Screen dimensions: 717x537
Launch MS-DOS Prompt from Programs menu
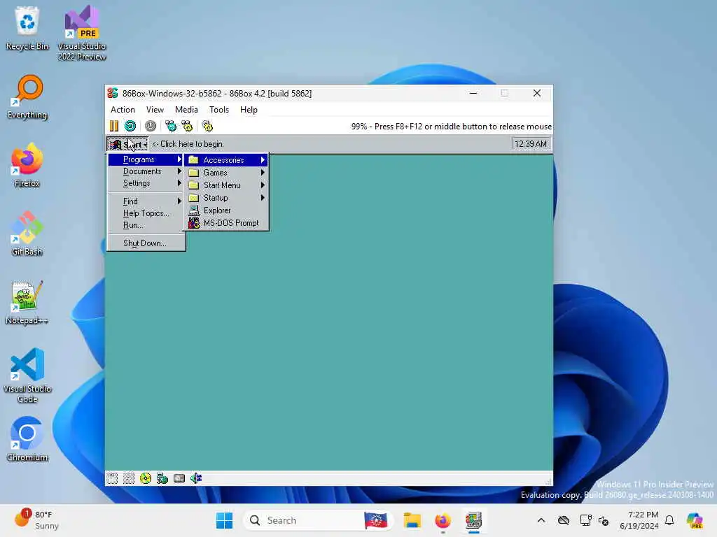point(226,223)
